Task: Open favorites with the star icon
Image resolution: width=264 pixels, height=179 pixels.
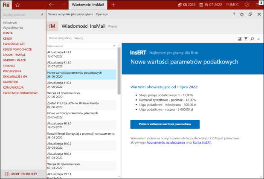Action: point(17,5)
